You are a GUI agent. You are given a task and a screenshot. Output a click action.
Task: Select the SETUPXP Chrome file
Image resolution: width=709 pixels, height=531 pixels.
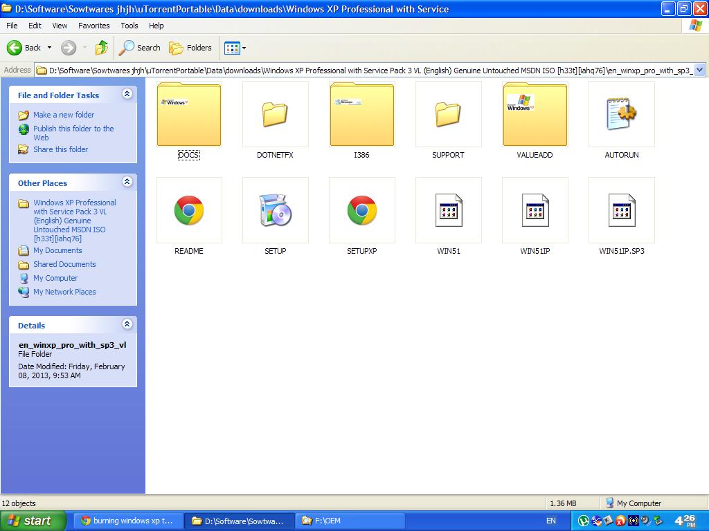pyautogui.click(x=361, y=210)
